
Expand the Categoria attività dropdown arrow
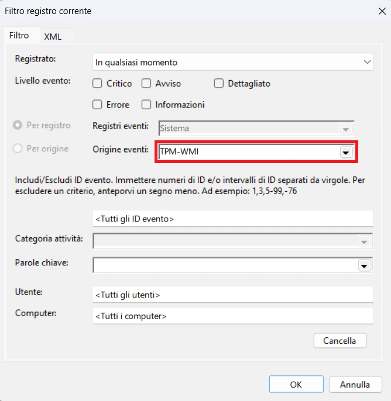365,241
